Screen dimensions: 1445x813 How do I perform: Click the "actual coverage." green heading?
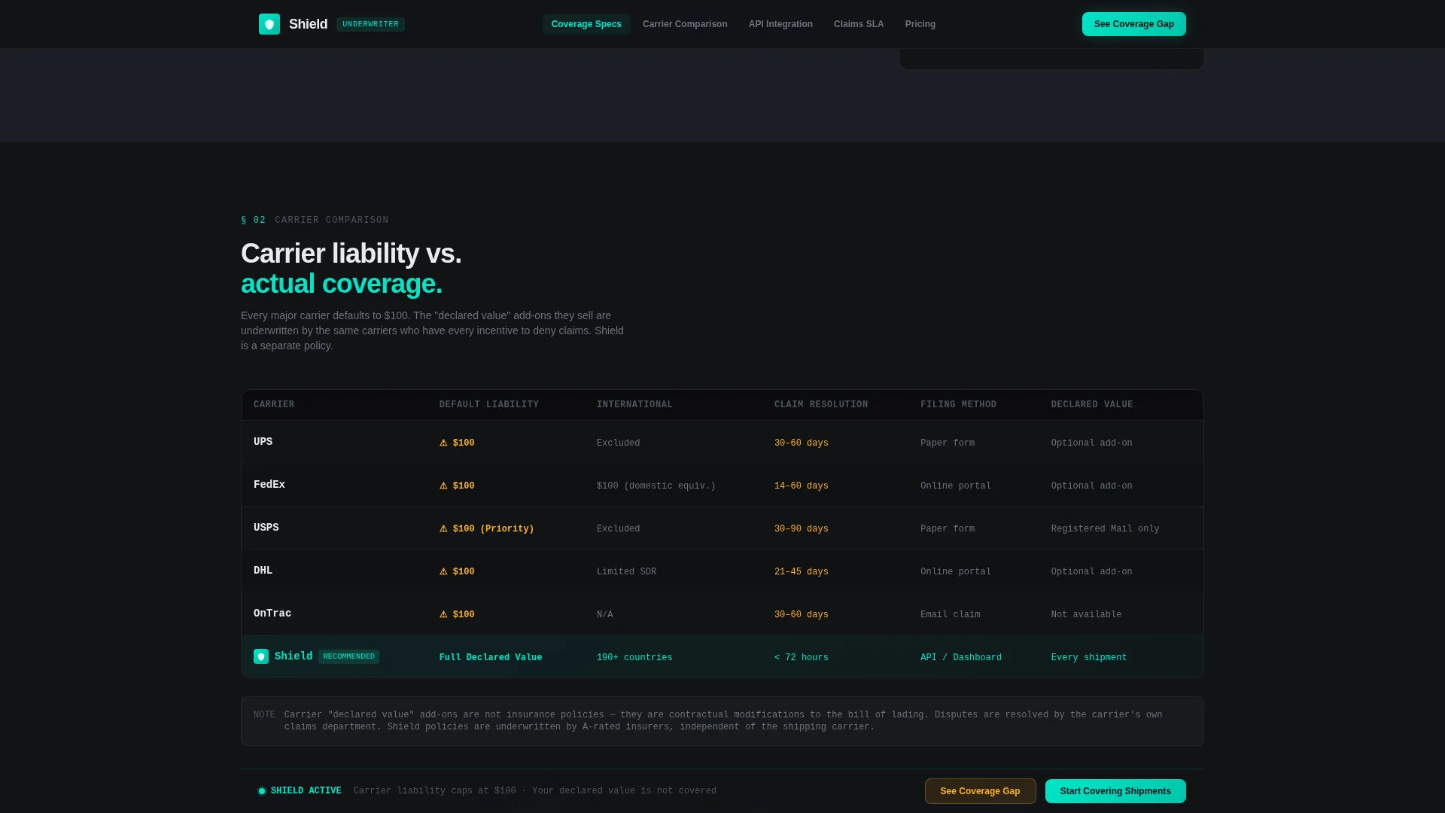(342, 284)
